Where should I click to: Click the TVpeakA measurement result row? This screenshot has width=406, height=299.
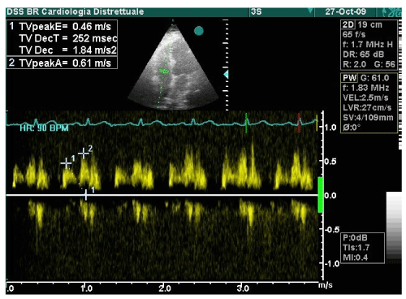click(x=62, y=63)
